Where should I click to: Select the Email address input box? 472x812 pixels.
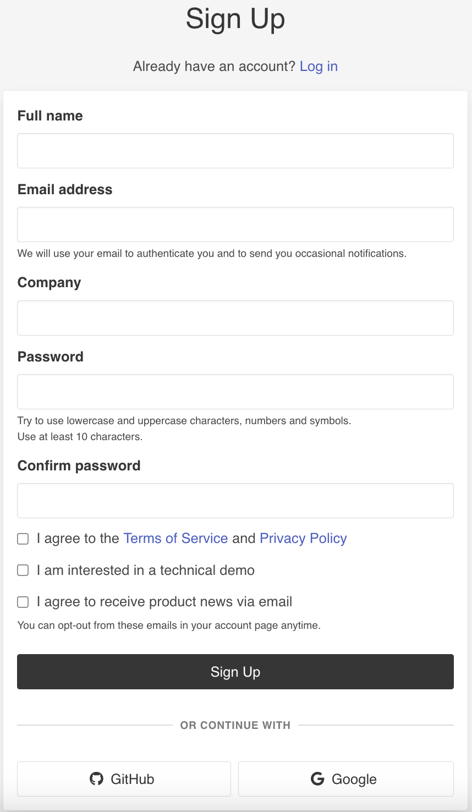point(235,224)
